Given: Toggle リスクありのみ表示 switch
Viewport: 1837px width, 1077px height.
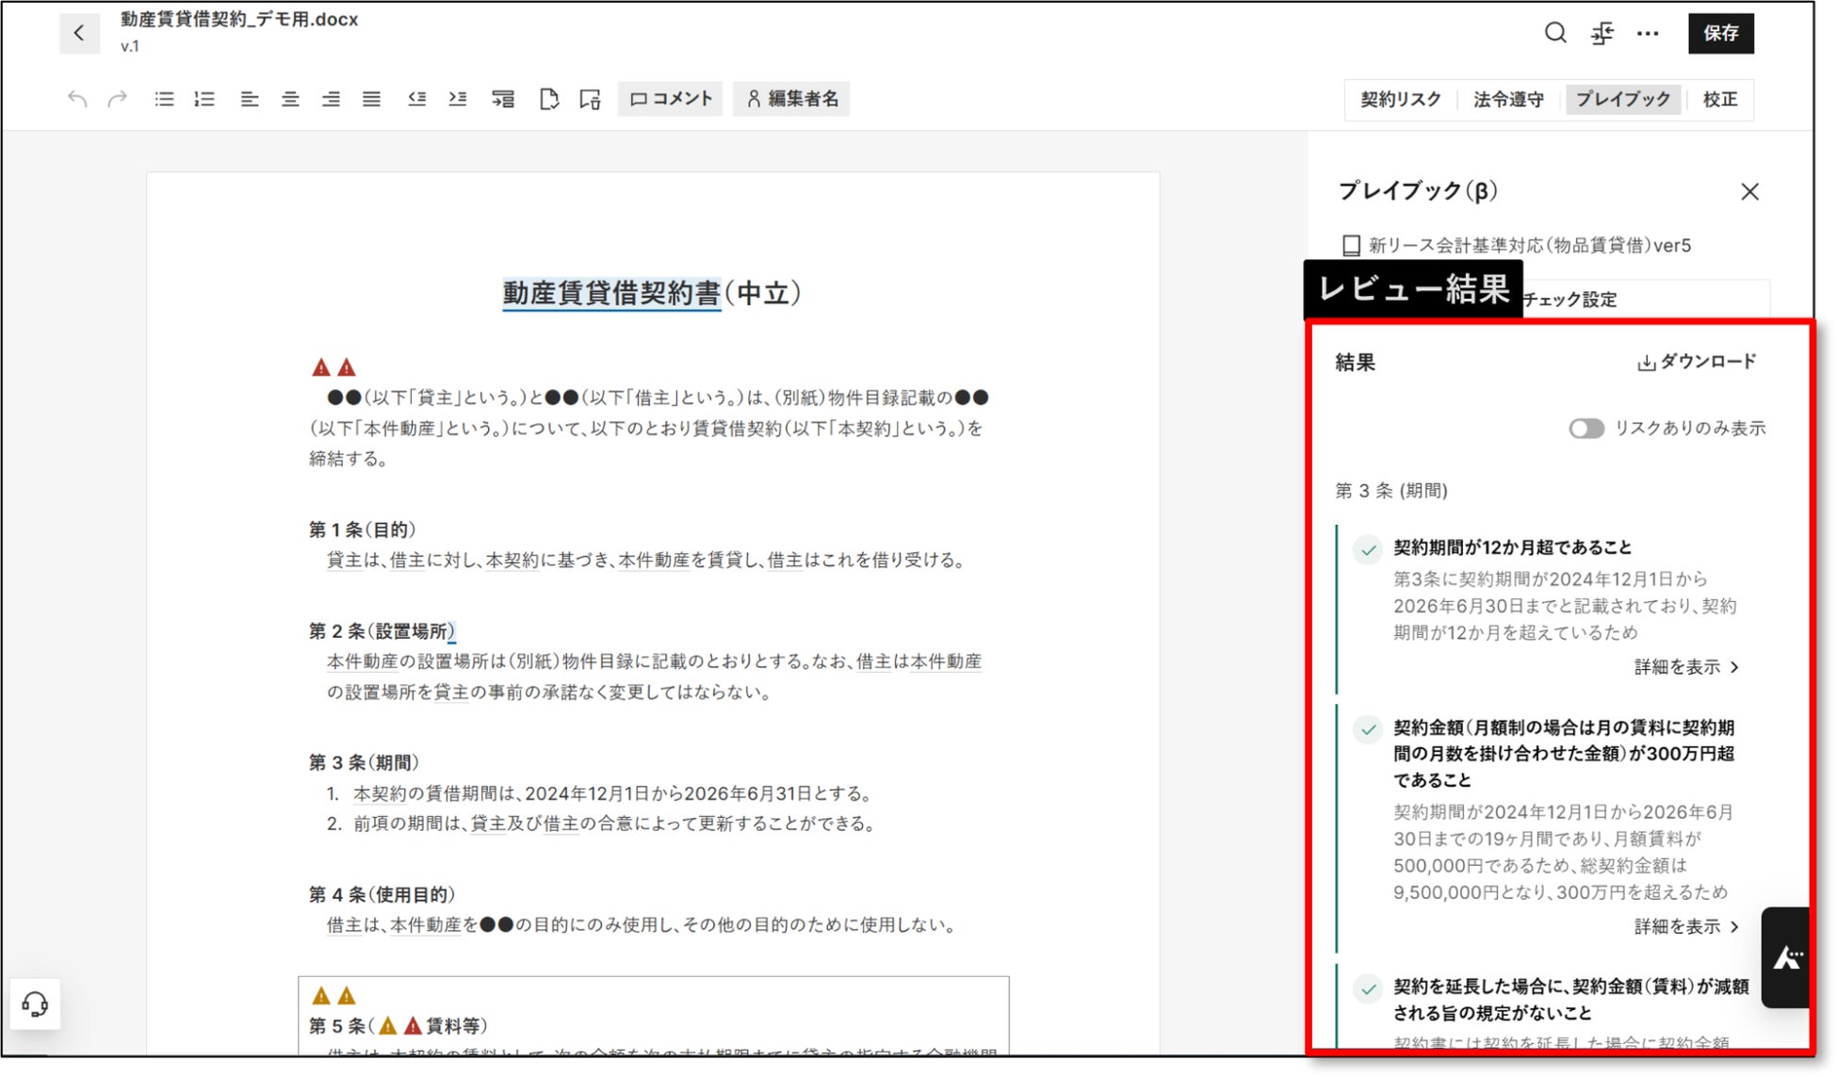Looking at the screenshot, I should (x=1585, y=429).
